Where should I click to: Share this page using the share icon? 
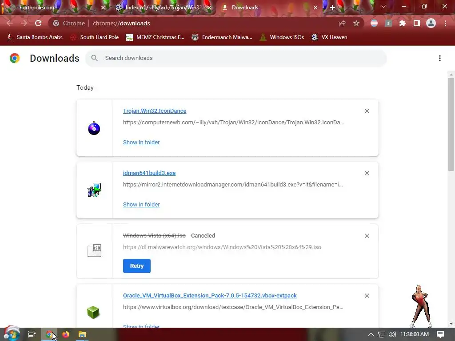(342, 23)
